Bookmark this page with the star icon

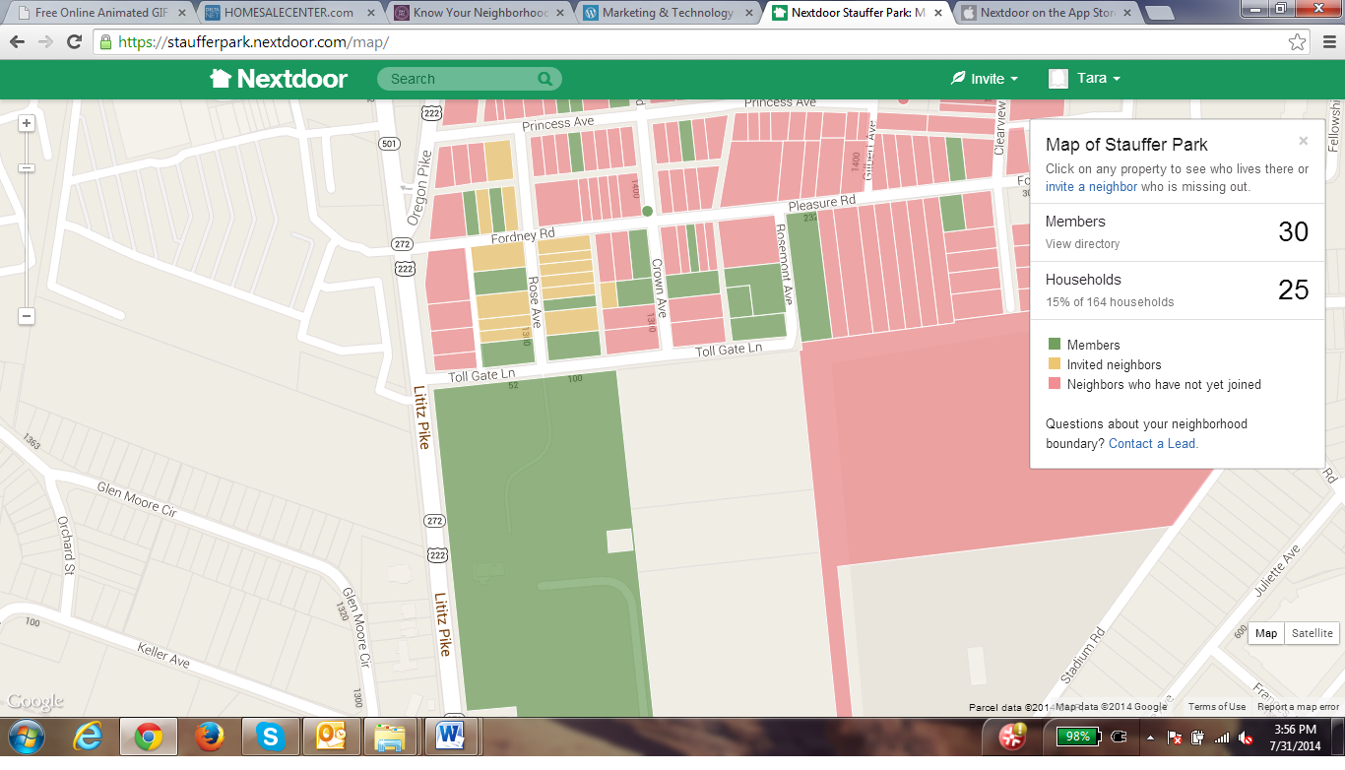1298,42
